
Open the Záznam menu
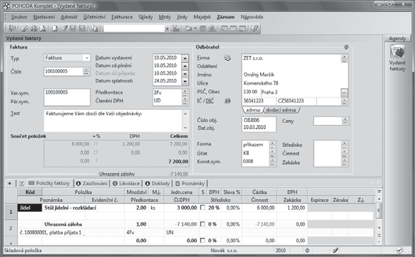pyautogui.click(x=226, y=17)
